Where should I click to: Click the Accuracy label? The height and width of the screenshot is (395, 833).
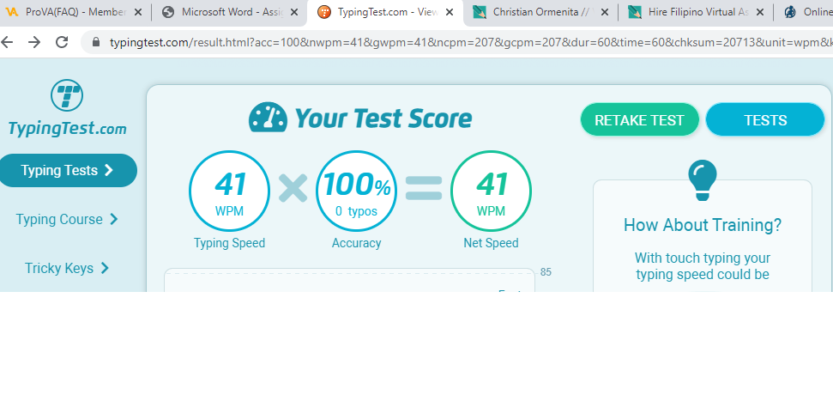(x=357, y=243)
